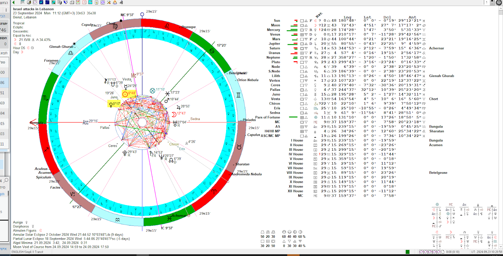
Task: Click the green map toolbar icon
Action: pos(53,2)
